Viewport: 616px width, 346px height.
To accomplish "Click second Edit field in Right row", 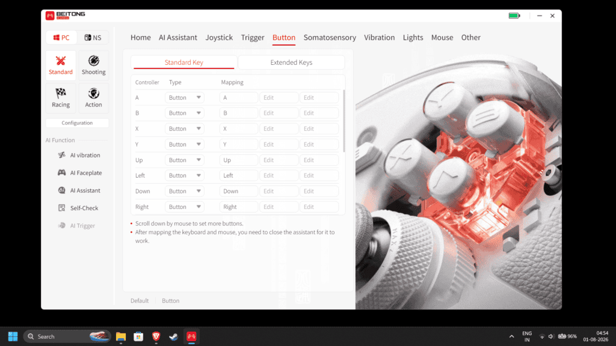I will 319,207.
